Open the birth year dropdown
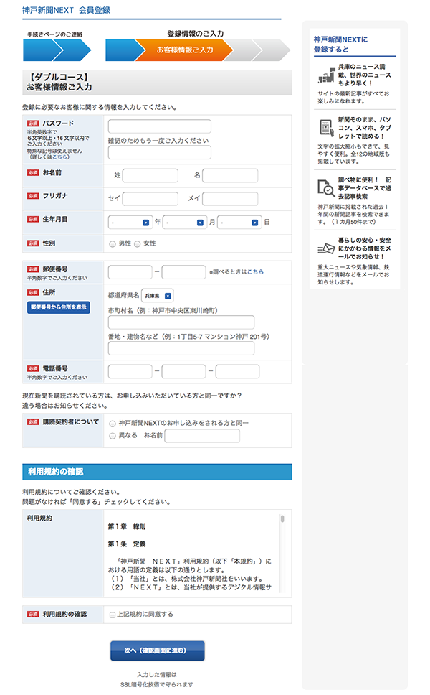Viewport: 430px width, 695px height. [130, 223]
